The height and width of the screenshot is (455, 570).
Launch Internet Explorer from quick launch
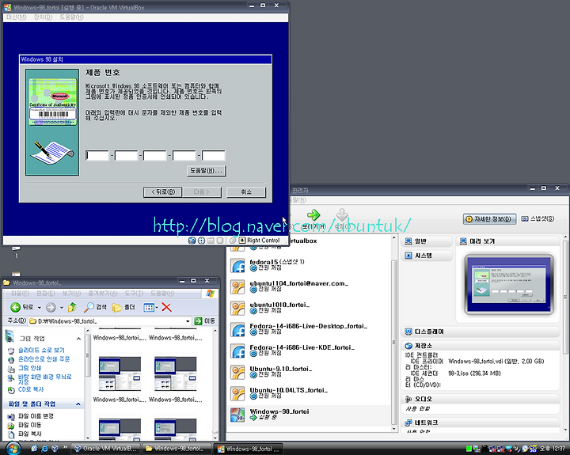(44, 449)
